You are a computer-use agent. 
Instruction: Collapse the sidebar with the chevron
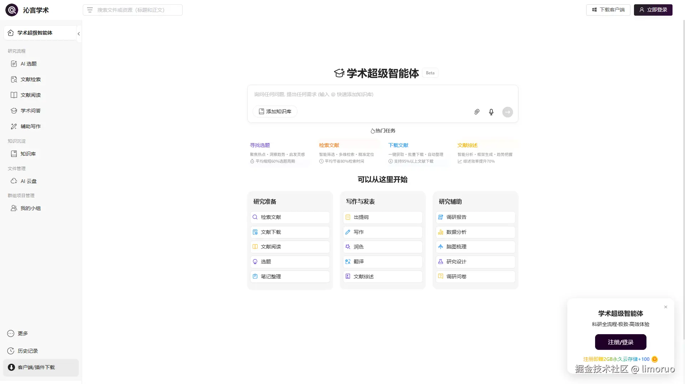(78, 33)
